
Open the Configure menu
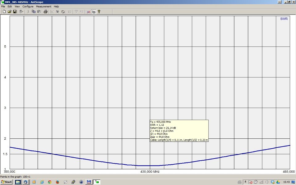pos(28,6)
